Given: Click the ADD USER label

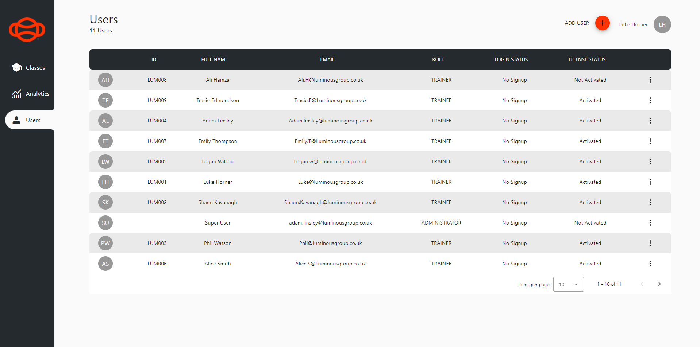Looking at the screenshot, I should (x=577, y=23).
